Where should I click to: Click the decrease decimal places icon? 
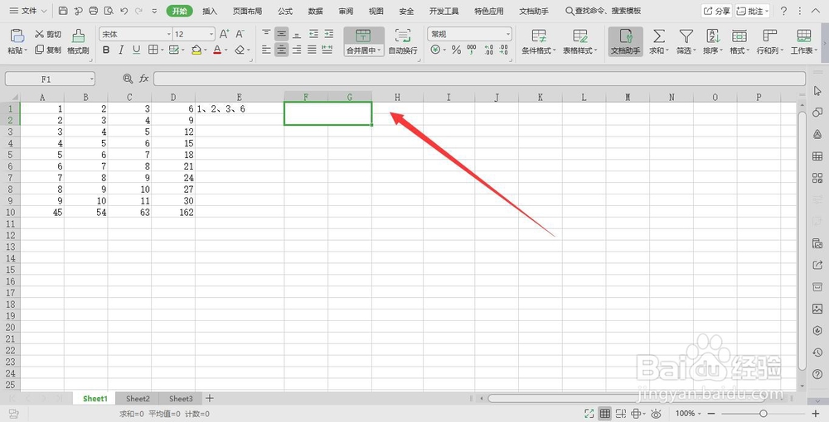[x=504, y=50]
